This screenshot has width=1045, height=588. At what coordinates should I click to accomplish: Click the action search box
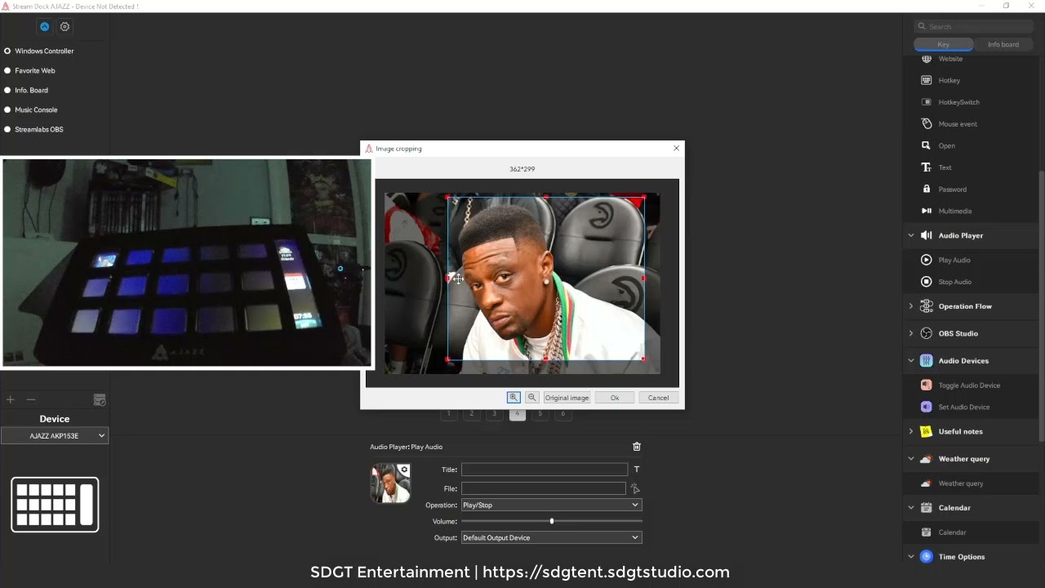[974, 26]
